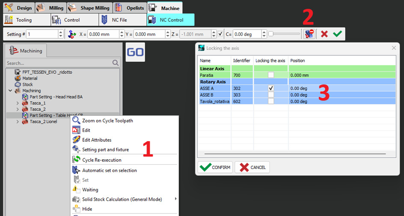This screenshot has height=216, width=404.
Task: Tick the Tavola_rotativa locking checkbox
Action: 270,101
